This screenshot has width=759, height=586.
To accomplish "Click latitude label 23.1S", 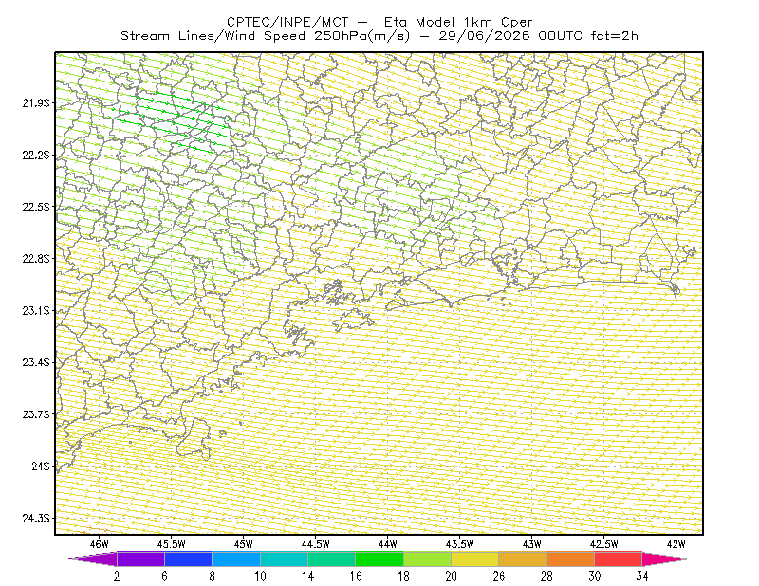I will point(36,310).
